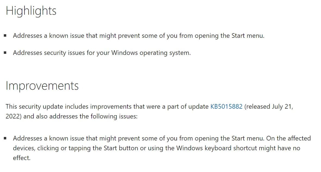Select the bullet before 'Addresses security issues'

(5, 53)
